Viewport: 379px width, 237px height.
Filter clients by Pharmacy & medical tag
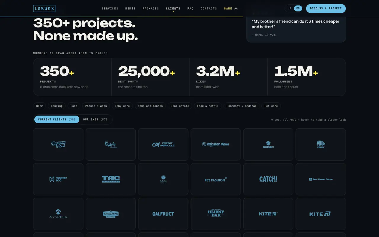point(242,106)
